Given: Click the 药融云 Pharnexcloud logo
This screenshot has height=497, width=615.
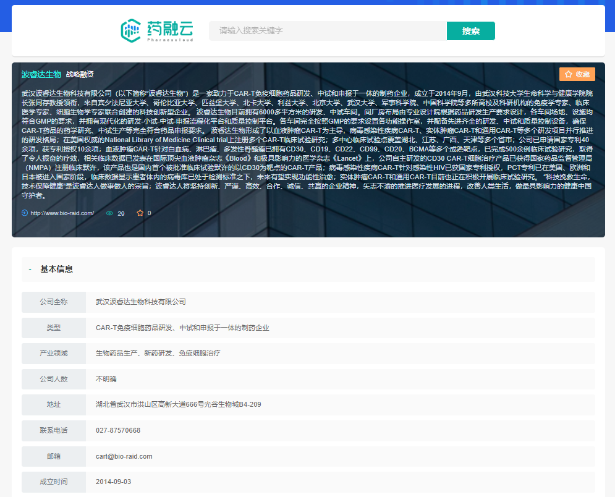Looking at the screenshot, I should click(x=157, y=30).
